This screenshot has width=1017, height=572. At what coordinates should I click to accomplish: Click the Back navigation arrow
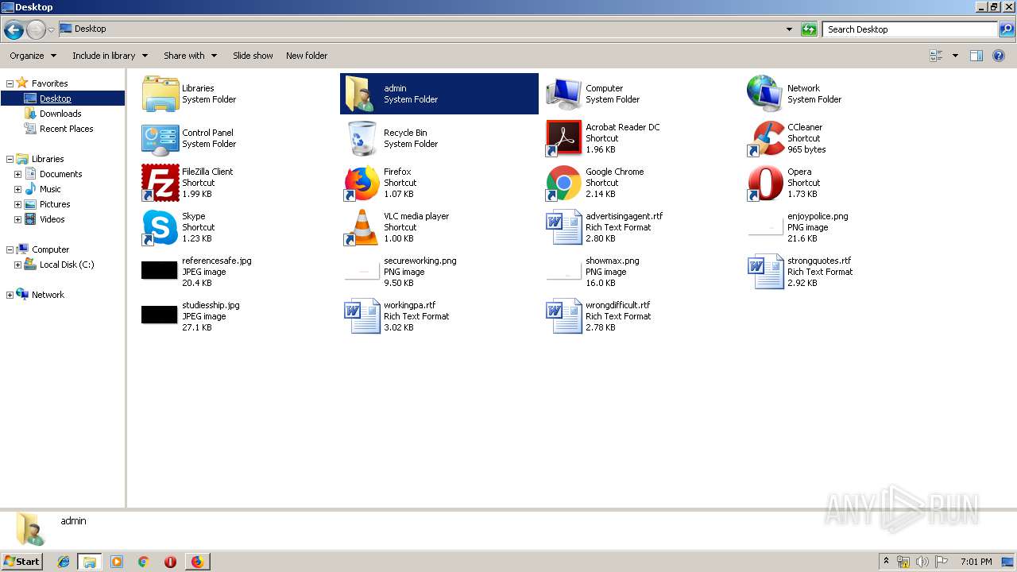tap(14, 30)
